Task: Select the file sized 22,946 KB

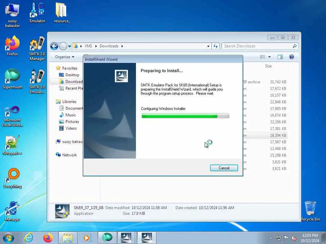Action: tap(265, 102)
